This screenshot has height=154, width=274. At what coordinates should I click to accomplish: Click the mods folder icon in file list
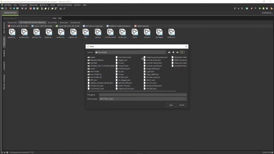pos(89,69)
